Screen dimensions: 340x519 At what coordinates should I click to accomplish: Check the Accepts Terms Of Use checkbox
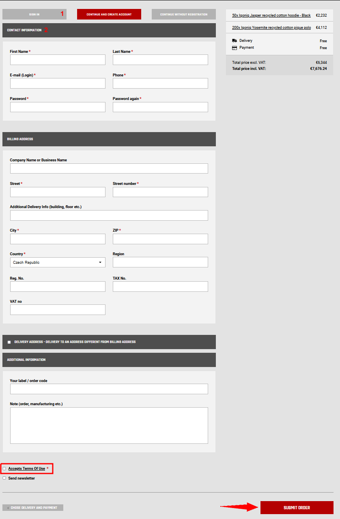tap(4, 469)
